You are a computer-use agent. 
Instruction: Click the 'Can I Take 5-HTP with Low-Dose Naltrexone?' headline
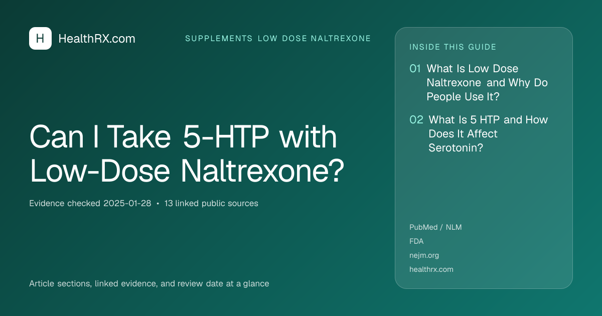(x=187, y=153)
